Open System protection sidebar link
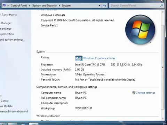Screen dimensions: 167x125 point(7,34)
